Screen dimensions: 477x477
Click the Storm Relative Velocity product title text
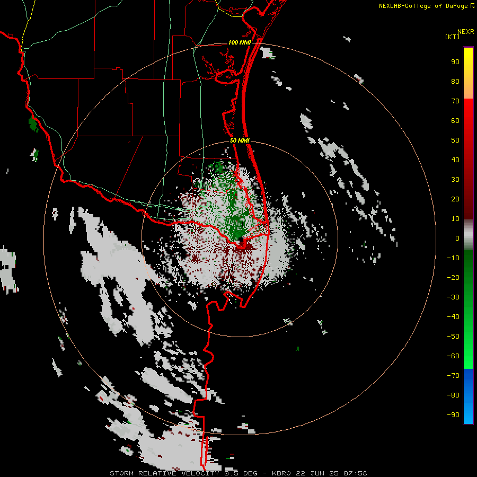(x=164, y=473)
